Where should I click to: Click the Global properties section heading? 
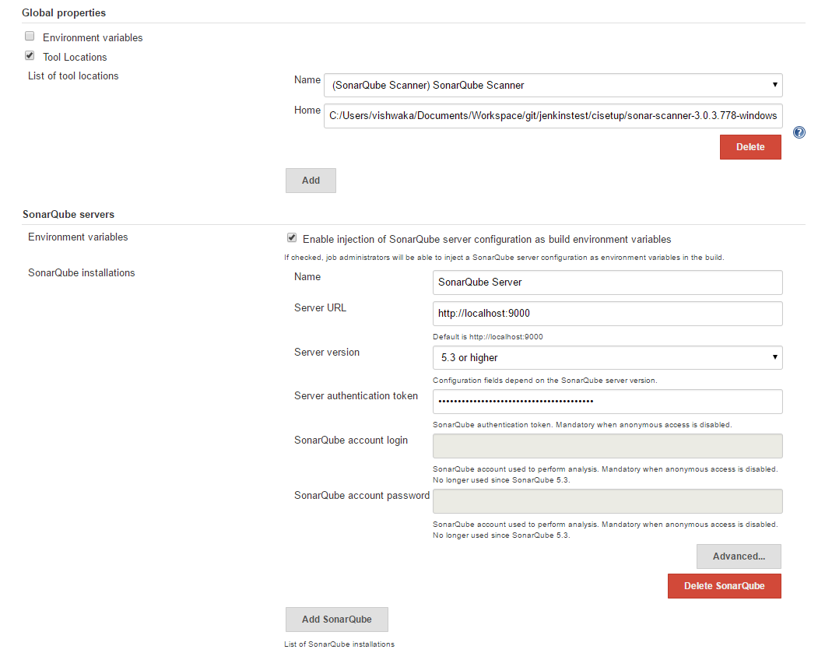[x=64, y=13]
